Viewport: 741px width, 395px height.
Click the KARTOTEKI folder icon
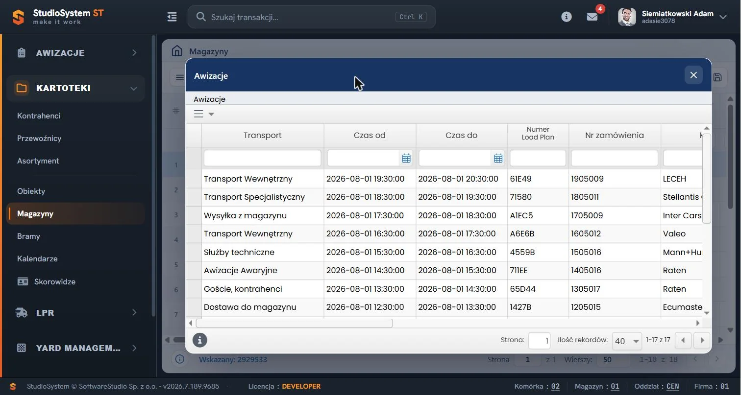tap(21, 89)
